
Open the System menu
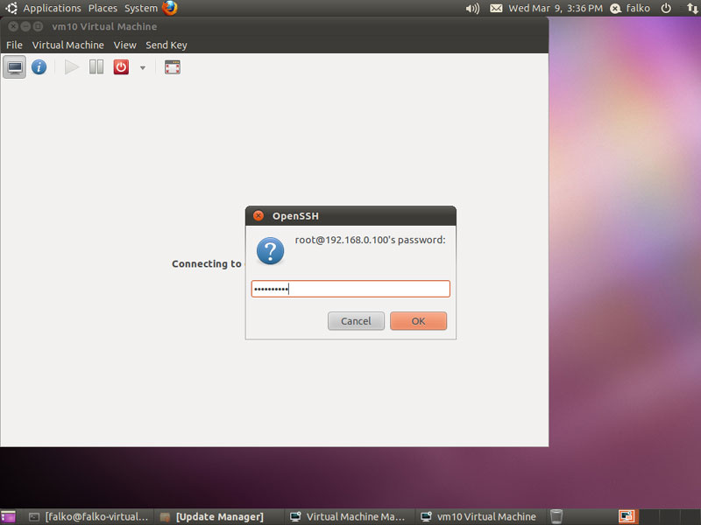click(x=141, y=8)
